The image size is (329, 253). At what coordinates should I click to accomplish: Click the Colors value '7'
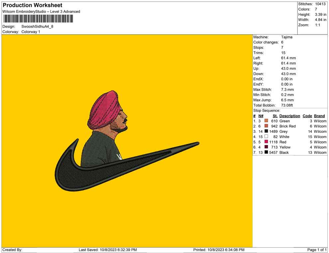(x=316, y=9)
